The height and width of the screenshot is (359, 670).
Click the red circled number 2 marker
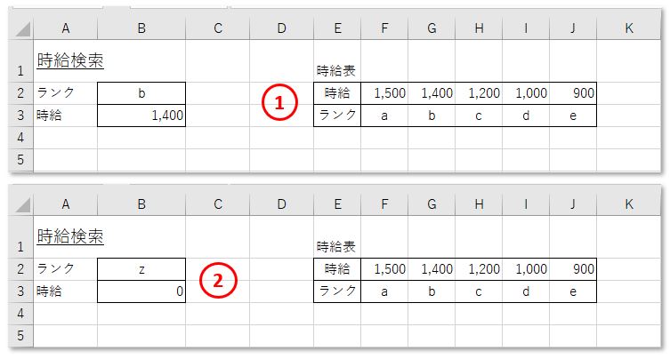click(x=218, y=280)
